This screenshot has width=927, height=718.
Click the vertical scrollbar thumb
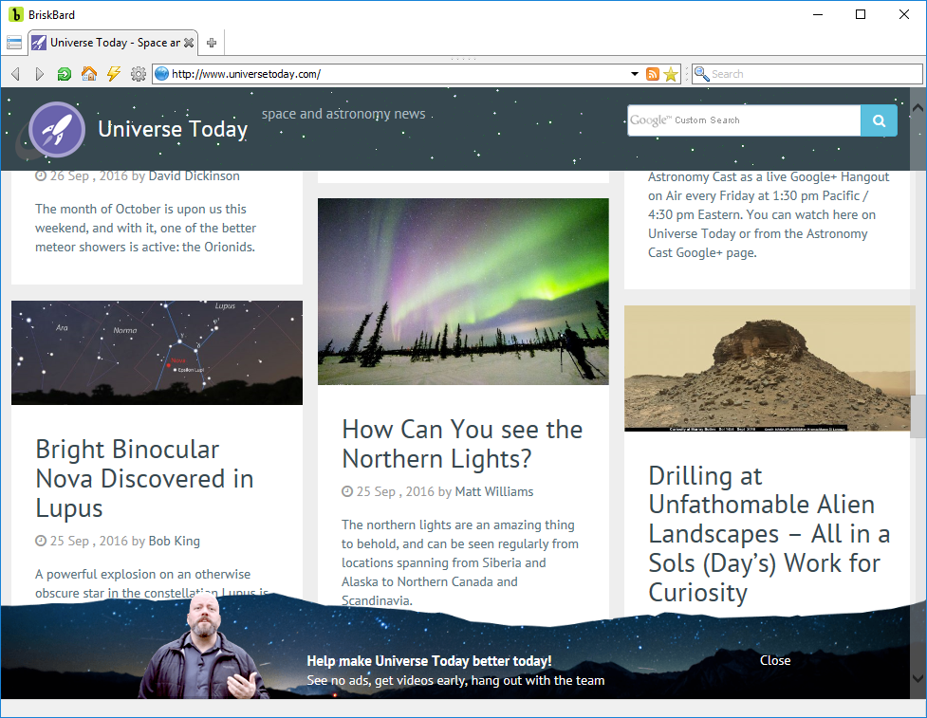point(918,416)
